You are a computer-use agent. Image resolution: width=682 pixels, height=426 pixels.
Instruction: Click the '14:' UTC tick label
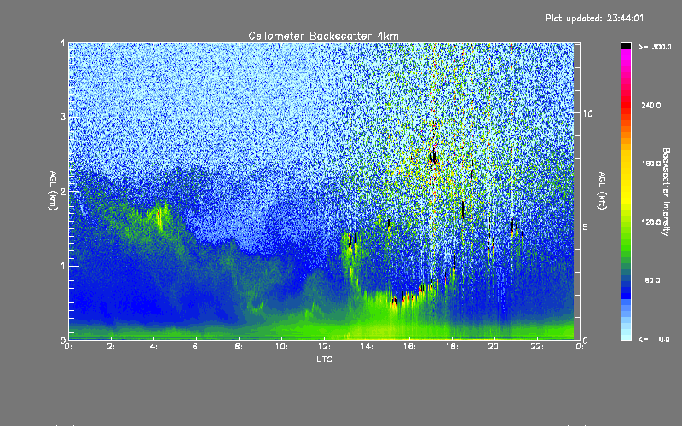click(367, 347)
